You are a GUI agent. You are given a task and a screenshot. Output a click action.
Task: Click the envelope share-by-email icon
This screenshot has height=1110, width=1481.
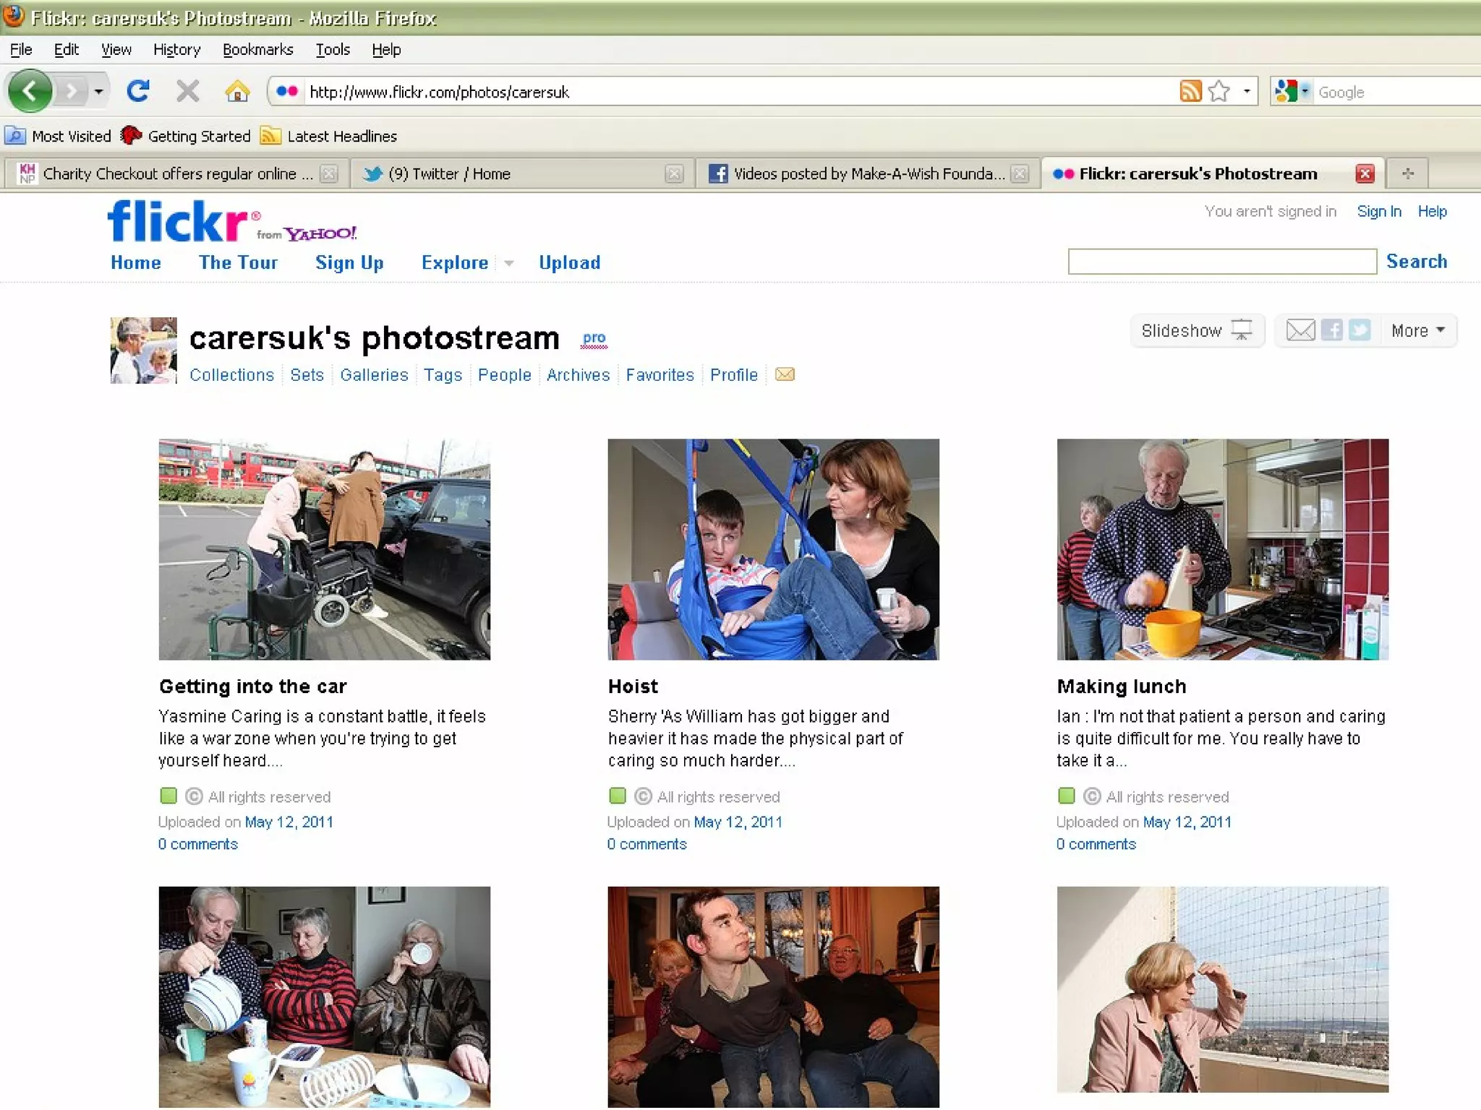pyautogui.click(x=1300, y=331)
